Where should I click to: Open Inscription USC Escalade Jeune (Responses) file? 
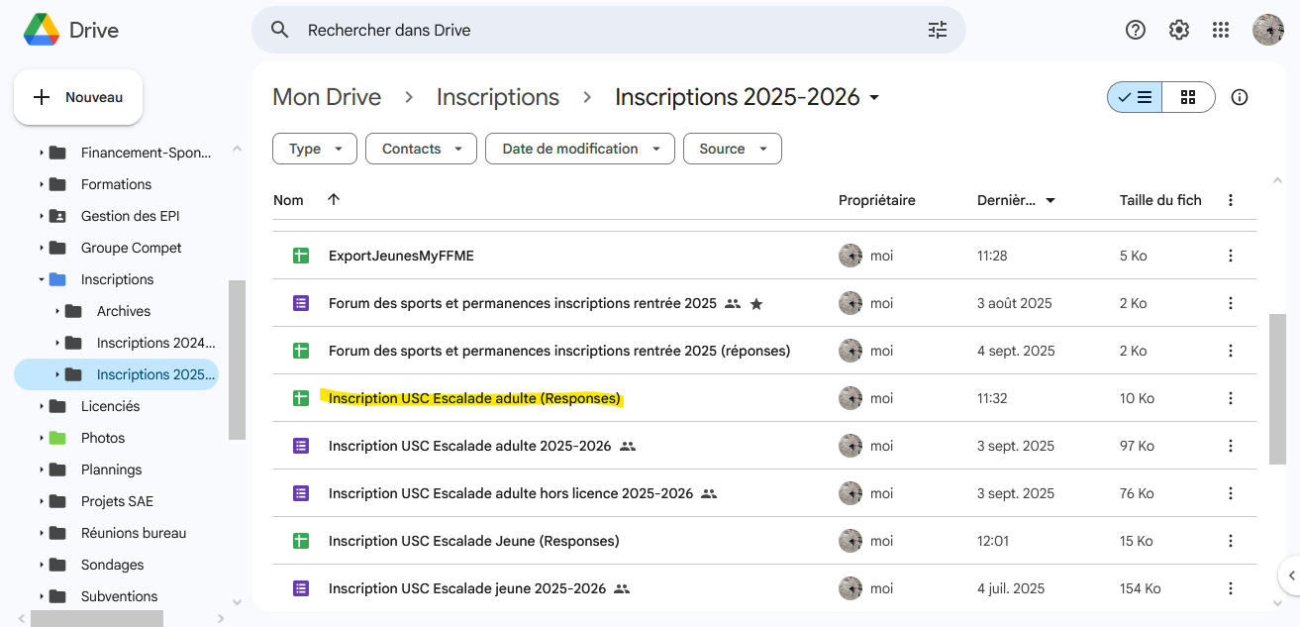coord(473,541)
